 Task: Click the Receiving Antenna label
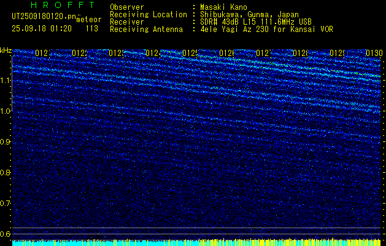(x=146, y=29)
